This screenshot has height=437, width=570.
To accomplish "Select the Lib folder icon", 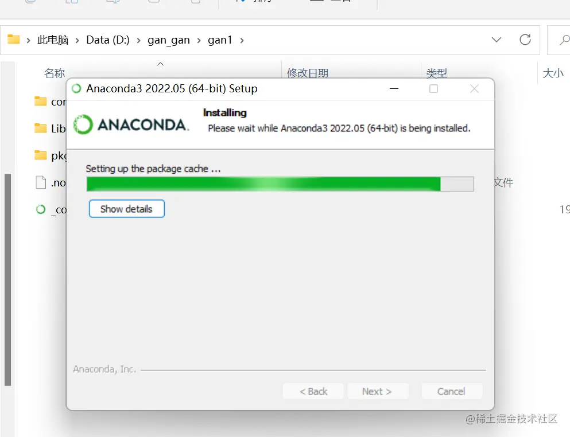I will coord(40,128).
